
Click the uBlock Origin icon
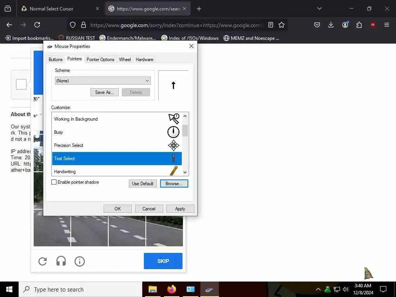[x=372, y=25]
